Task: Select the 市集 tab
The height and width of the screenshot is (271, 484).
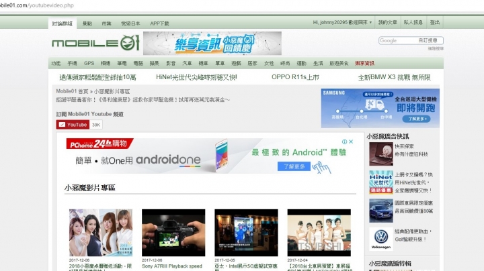Action: pyautogui.click(x=106, y=23)
